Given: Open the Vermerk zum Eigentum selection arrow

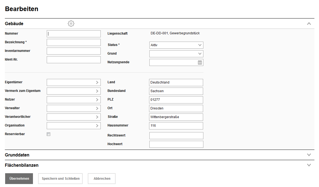Looking at the screenshot, I should (x=97, y=91).
